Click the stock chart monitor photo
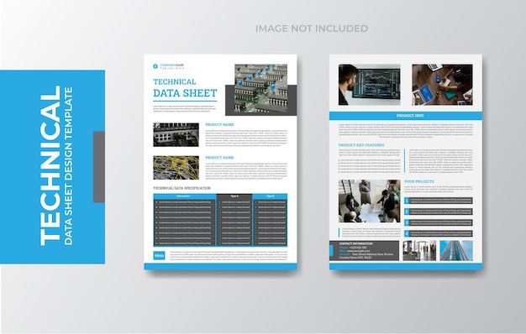The height and width of the screenshot is (334, 526). click(370, 85)
